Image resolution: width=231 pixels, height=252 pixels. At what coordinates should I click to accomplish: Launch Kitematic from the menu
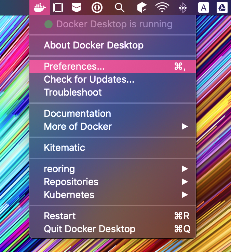point(113,148)
